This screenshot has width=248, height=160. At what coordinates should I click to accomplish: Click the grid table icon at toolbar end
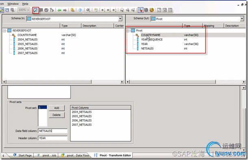point(170,10)
